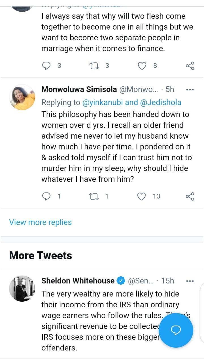204x363 pixels.
Task: Open Sheldon Whitehouse's display name
Action: tap(78, 281)
